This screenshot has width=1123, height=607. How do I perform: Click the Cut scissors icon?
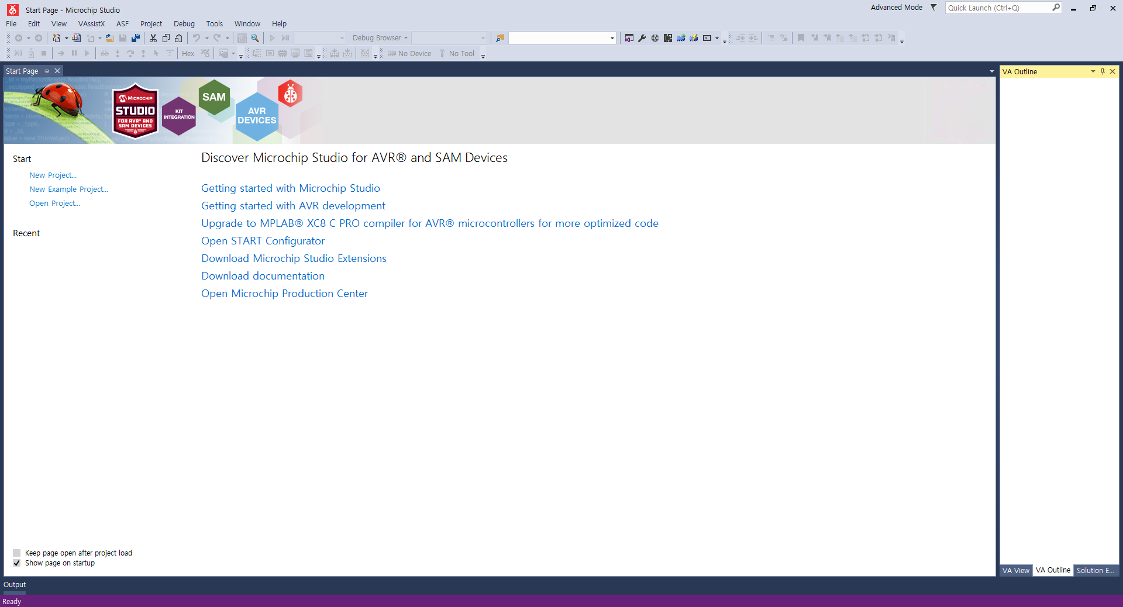(153, 38)
